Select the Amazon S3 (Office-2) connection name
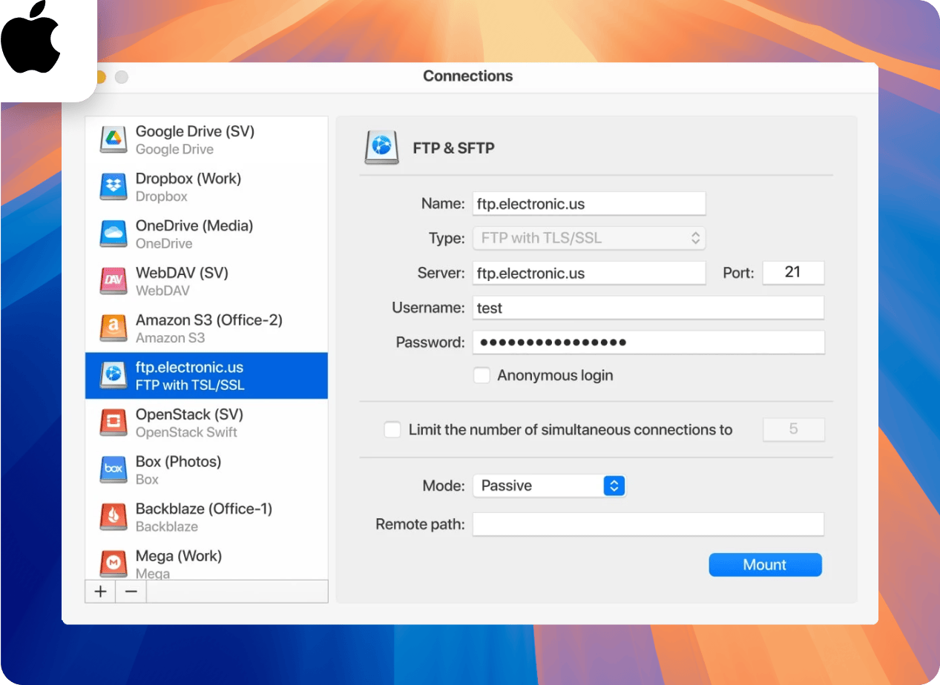This screenshot has width=940, height=685. pyautogui.click(x=209, y=320)
